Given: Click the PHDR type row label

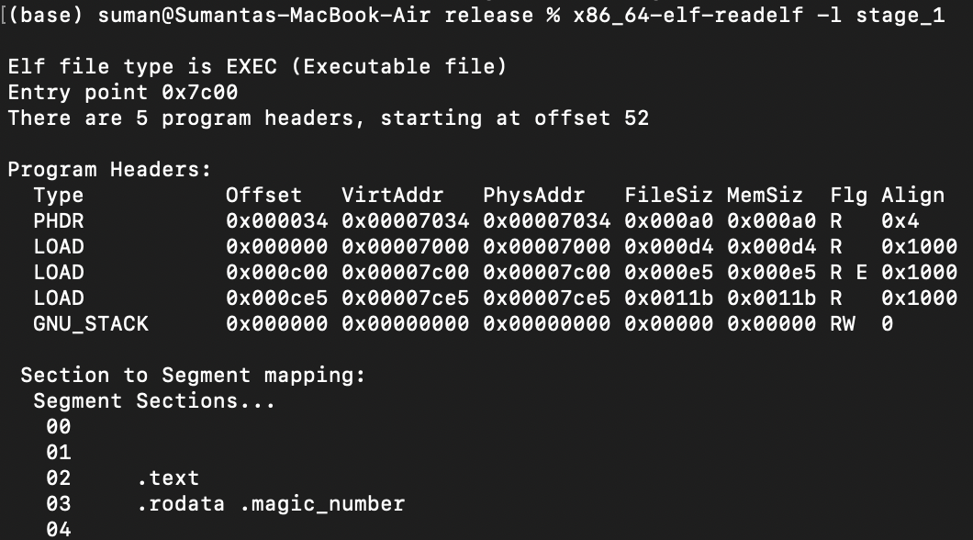Looking at the screenshot, I should [59, 221].
